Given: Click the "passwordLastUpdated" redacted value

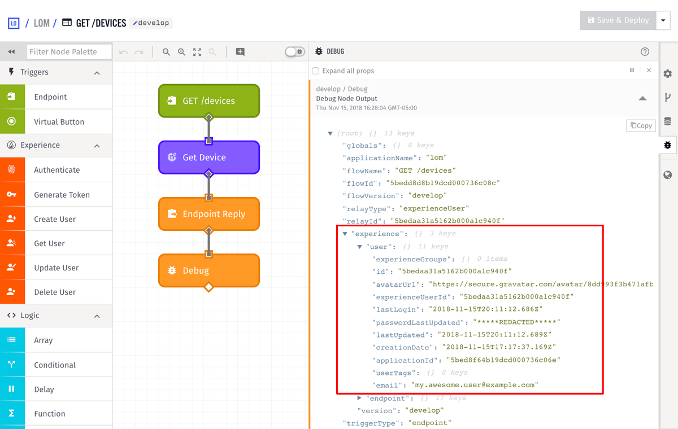Looking at the screenshot, I should [516, 322].
